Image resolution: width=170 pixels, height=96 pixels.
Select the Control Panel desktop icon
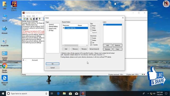[x=5, y=56]
